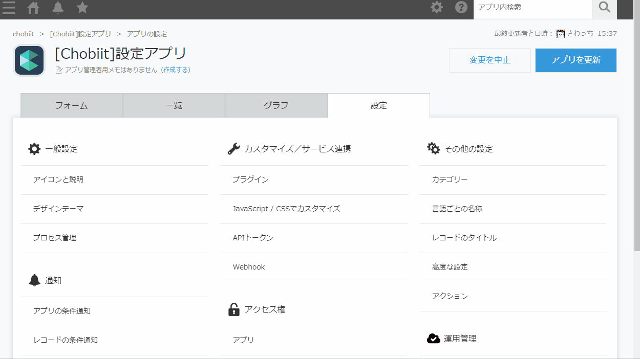Open プラグイン settings
This screenshot has width=640, height=359.
click(314, 179)
